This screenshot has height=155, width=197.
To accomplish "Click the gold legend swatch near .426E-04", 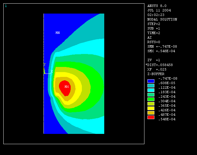I will pos(151,113).
